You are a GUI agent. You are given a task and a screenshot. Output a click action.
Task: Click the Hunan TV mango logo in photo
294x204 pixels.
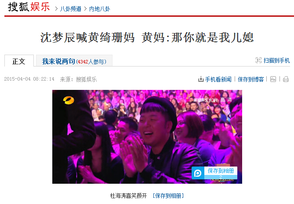[69, 100]
